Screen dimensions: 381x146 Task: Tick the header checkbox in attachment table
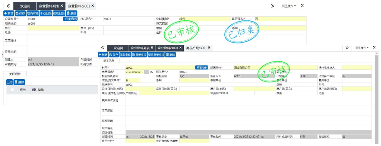[13, 90]
